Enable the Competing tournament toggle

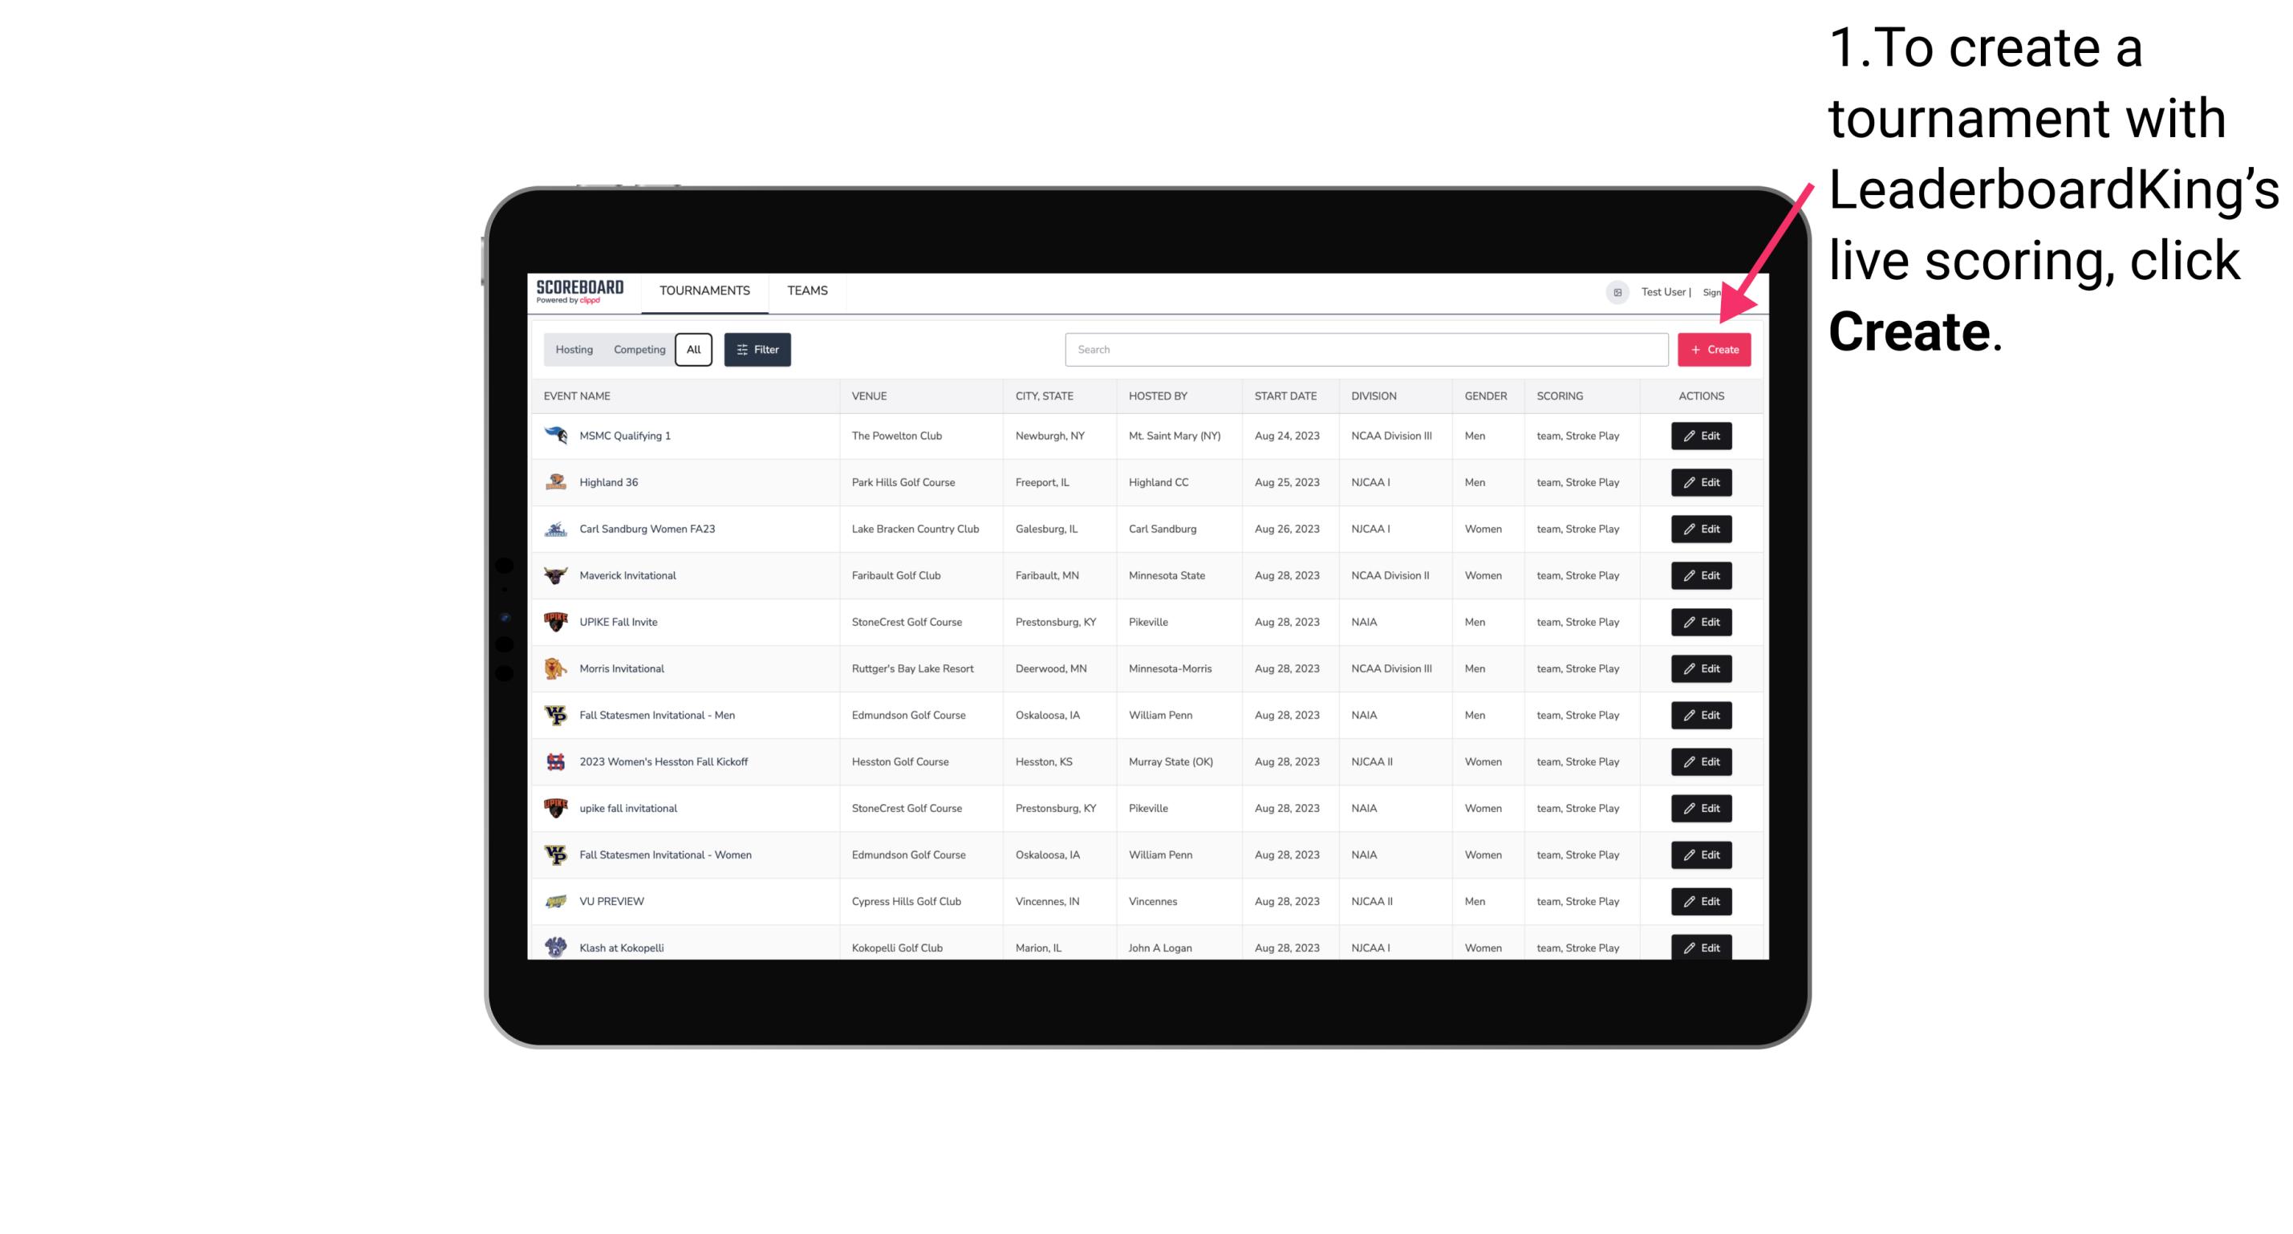638,350
